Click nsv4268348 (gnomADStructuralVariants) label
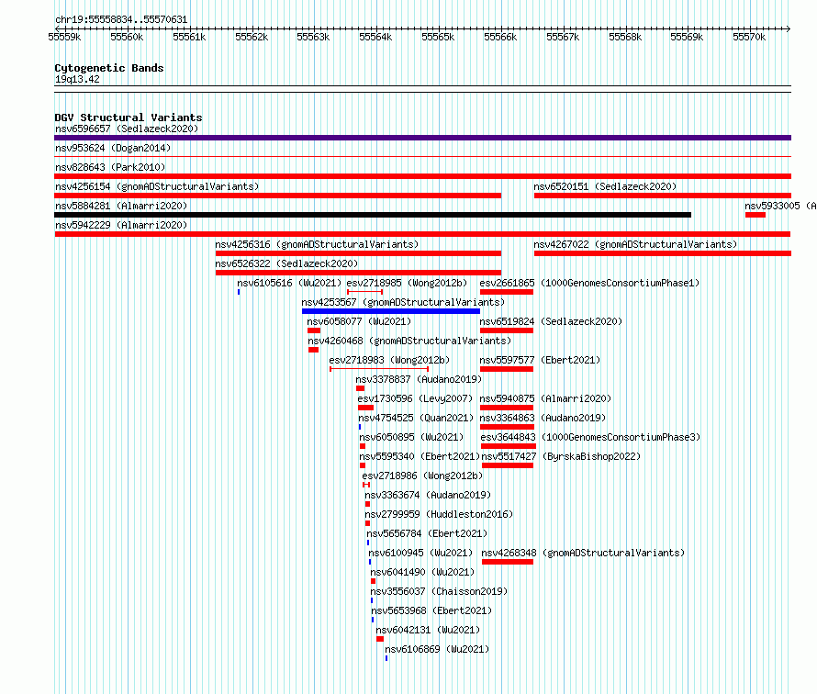This screenshot has width=817, height=694. [x=583, y=553]
